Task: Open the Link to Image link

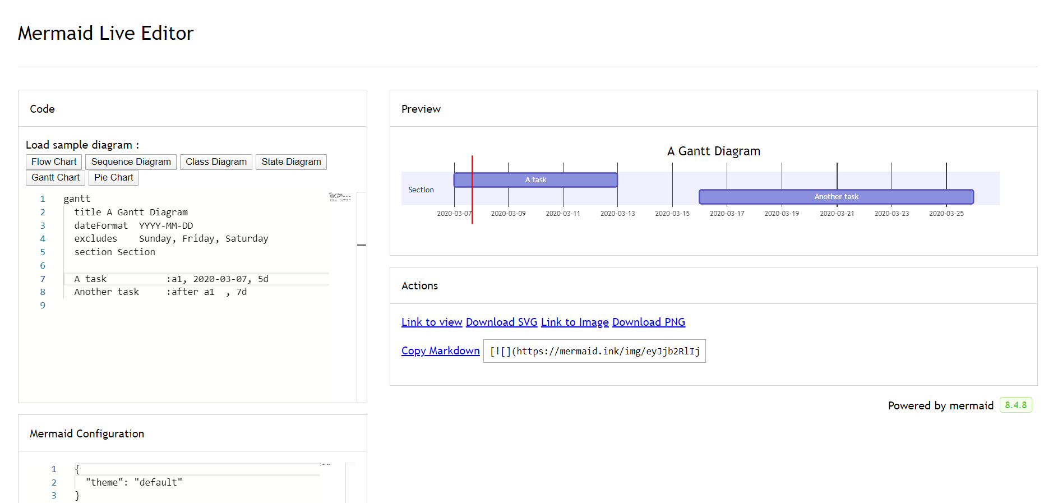Action: [575, 322]
